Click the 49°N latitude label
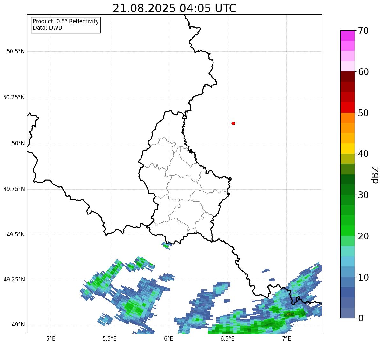Image resolution: width=383 pixels, height=345 pixels. 18,325
